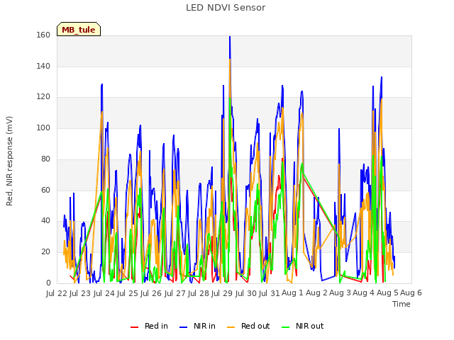This screenshot has height=340, width=454.
Task: Click the y-axis tick value 120
Action: click(x=43, y=97)
